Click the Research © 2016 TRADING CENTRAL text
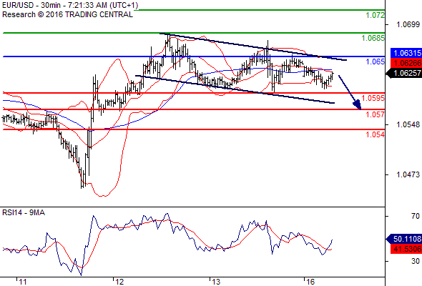Viewport: 422px width, 286px height. coord(67,14)
